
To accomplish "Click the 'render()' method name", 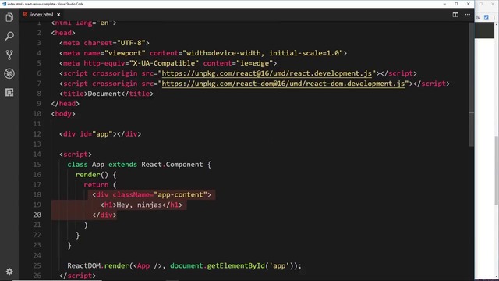I will coord(92,175).
